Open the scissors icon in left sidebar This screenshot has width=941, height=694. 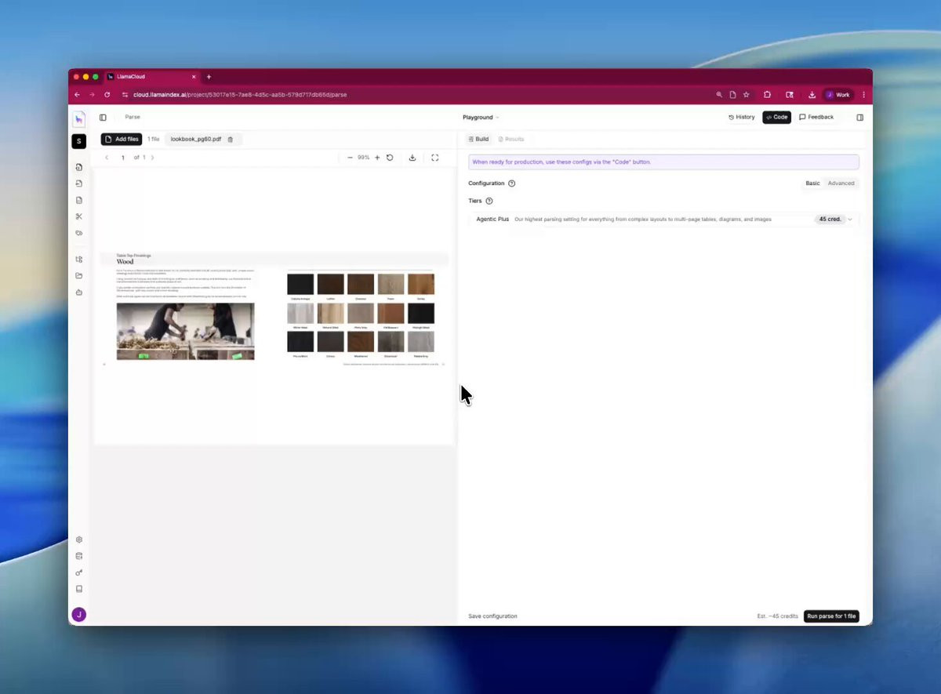coord(79,216)
